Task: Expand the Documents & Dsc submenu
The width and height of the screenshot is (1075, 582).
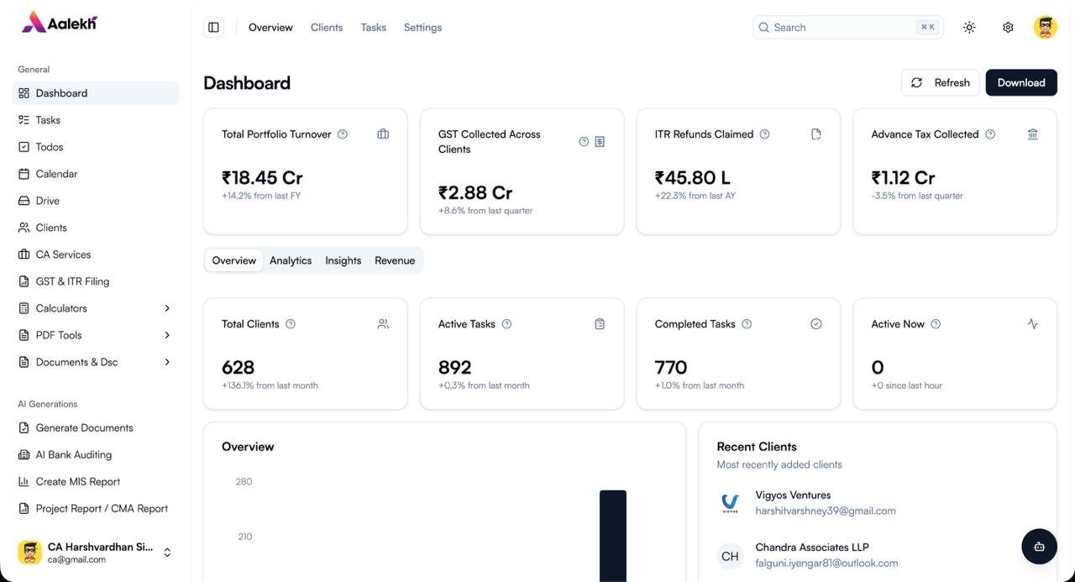Action: pos(167,362)
